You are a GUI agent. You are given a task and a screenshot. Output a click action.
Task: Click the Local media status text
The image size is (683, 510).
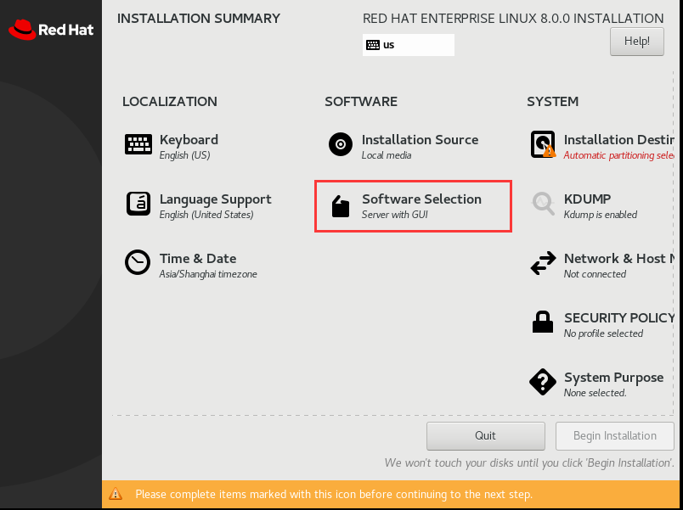pos(387,155)
